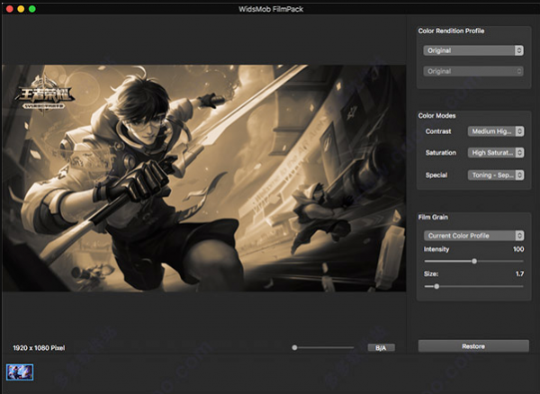Screen dimensions: 540x394
Task: Click the yellow minimize window button
Action: tap(20, 7)
